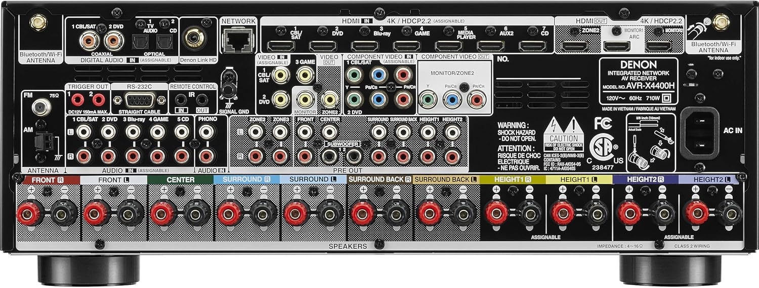Click HDMI input 1 CBL/SAT
Screen dimensions: 759x288
pos(282,47)
